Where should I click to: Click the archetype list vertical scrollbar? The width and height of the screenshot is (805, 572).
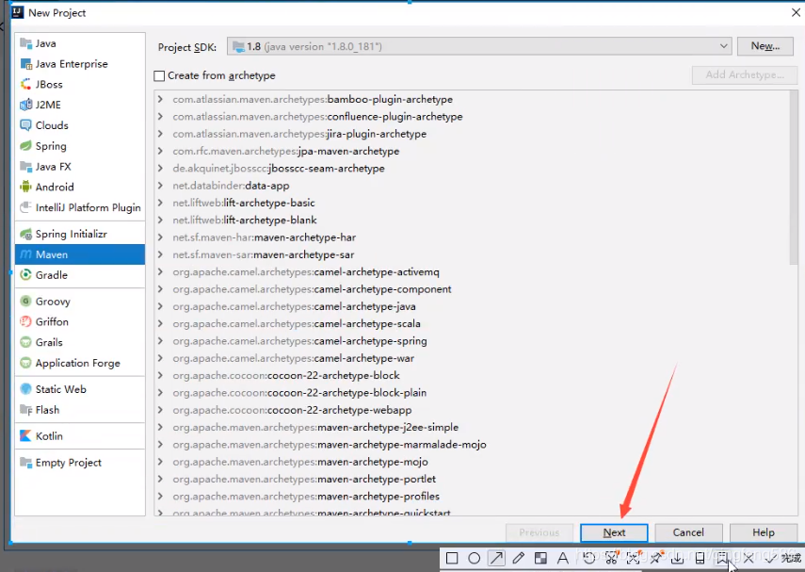[x=794, y=177]
